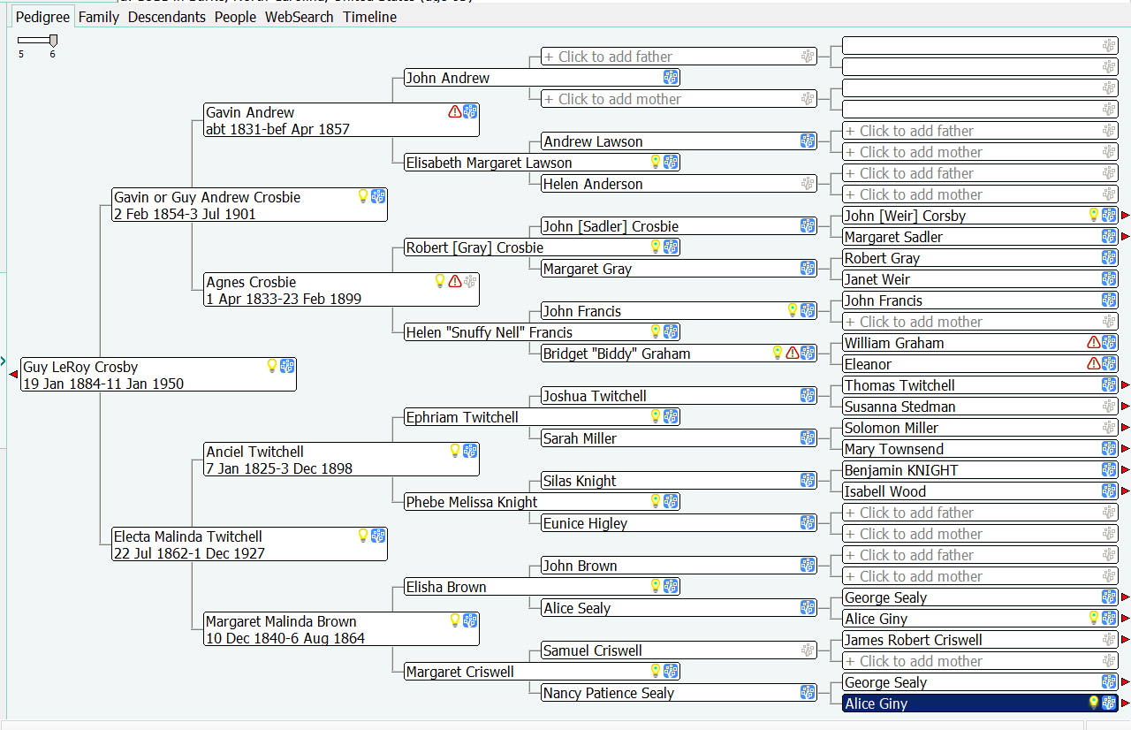1131x730 pixels.
Task: Add father of John Andrew
Action: point(679,56)
